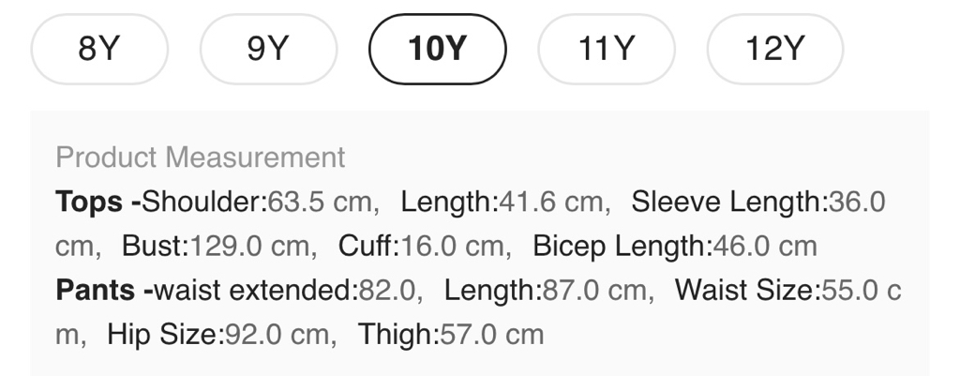Viewport: 960px width, 376px height.
Task: Click the Thigh 57.0 cm measurement
Action: click(x=451, y=335)
